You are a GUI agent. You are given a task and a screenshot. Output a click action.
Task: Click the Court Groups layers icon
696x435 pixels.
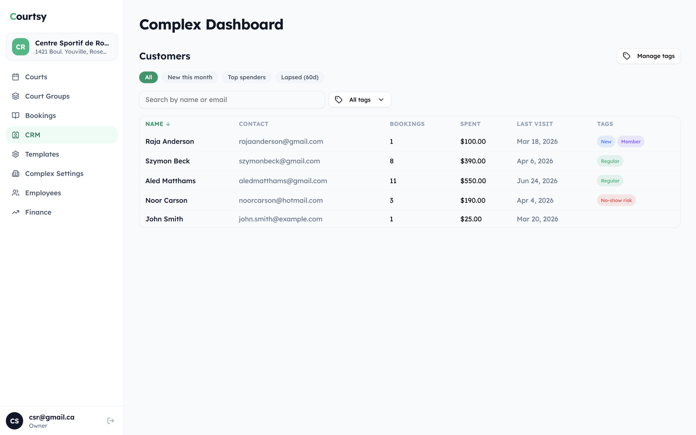click(x=15, y=96)
